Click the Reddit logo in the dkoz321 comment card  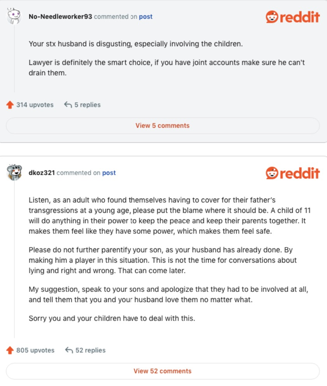pyautogui.click(x=292, y=173)
